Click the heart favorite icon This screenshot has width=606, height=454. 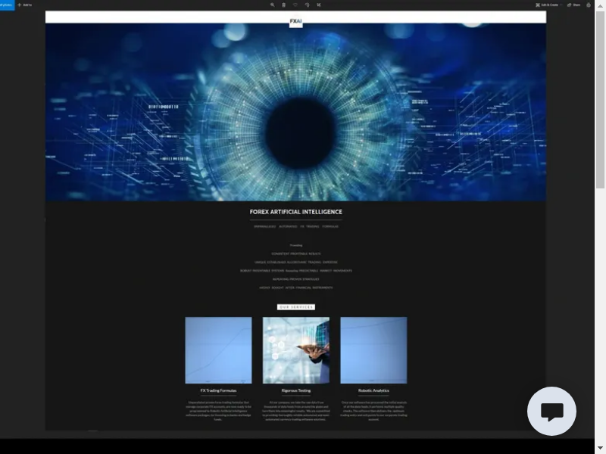coord(295,5)
